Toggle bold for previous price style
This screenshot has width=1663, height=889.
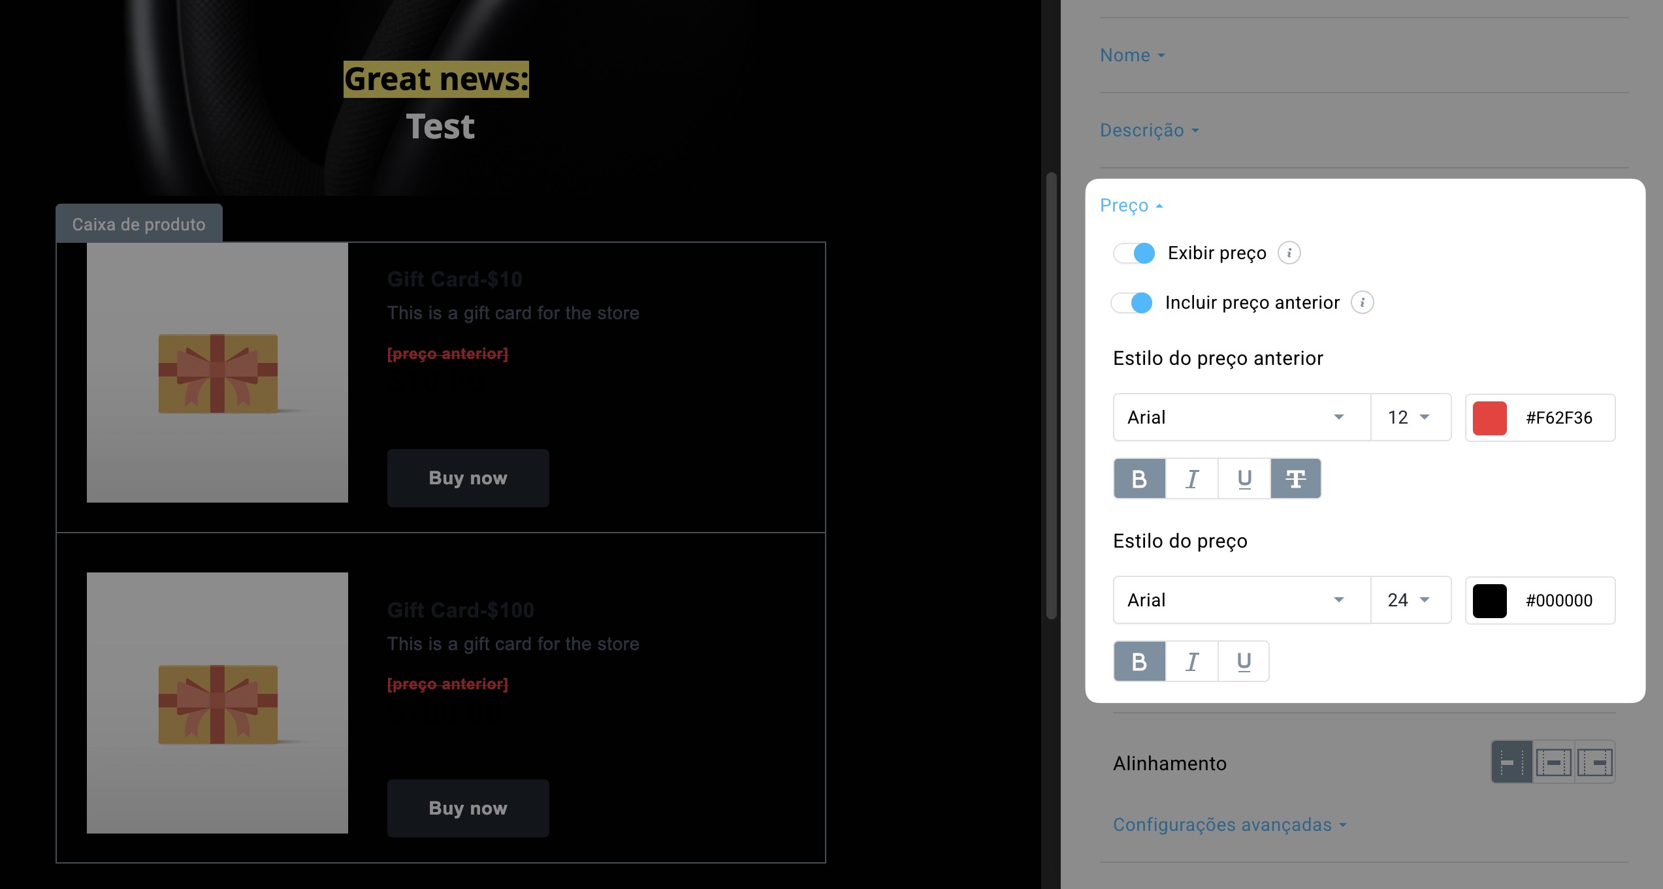click(x=1139, y=478)
